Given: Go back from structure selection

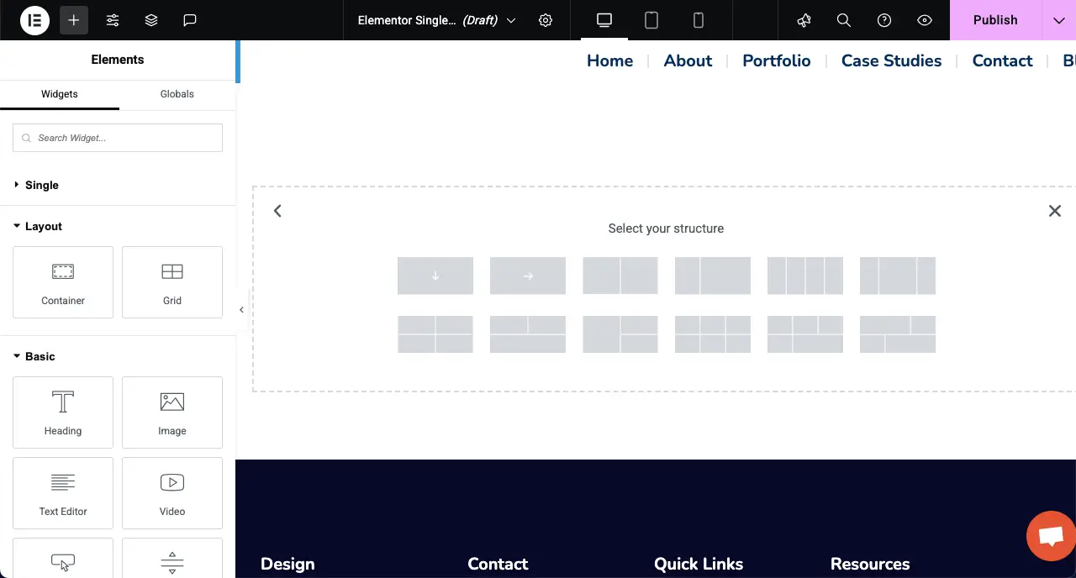Looking at the screenshot, I should (x=277, y=211).
